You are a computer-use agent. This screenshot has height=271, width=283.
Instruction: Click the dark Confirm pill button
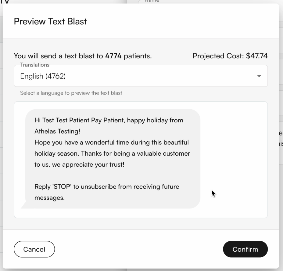pyautogui.click(x=245, y=249)
